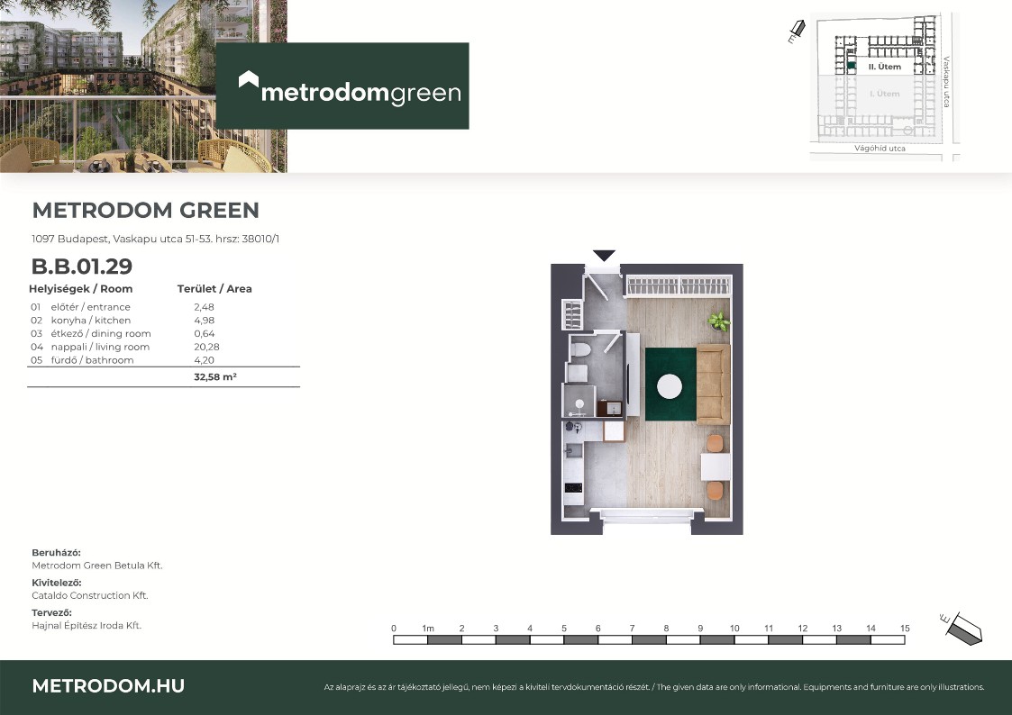Screen dimensions: 1012x715
Task: Click the black cooktop in the kitchen
Action: [572, 488]
